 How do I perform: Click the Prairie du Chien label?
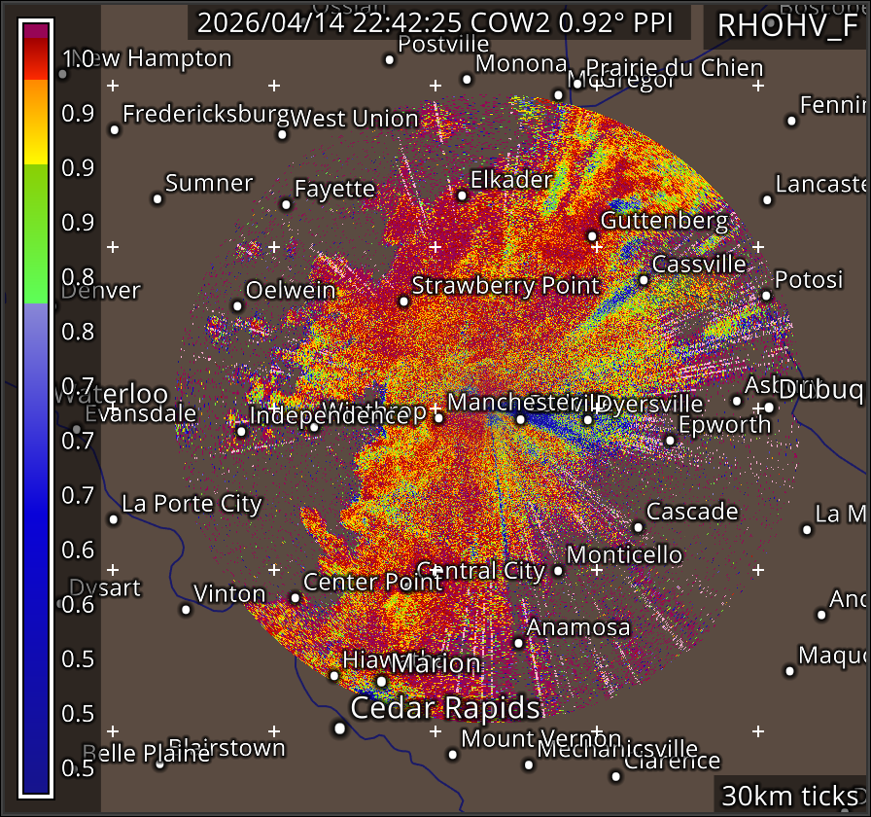(675, 68)
